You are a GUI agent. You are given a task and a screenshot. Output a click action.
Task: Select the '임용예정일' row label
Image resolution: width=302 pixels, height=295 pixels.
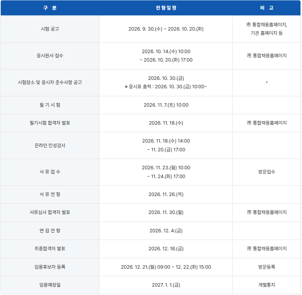(x=50, y=285)
